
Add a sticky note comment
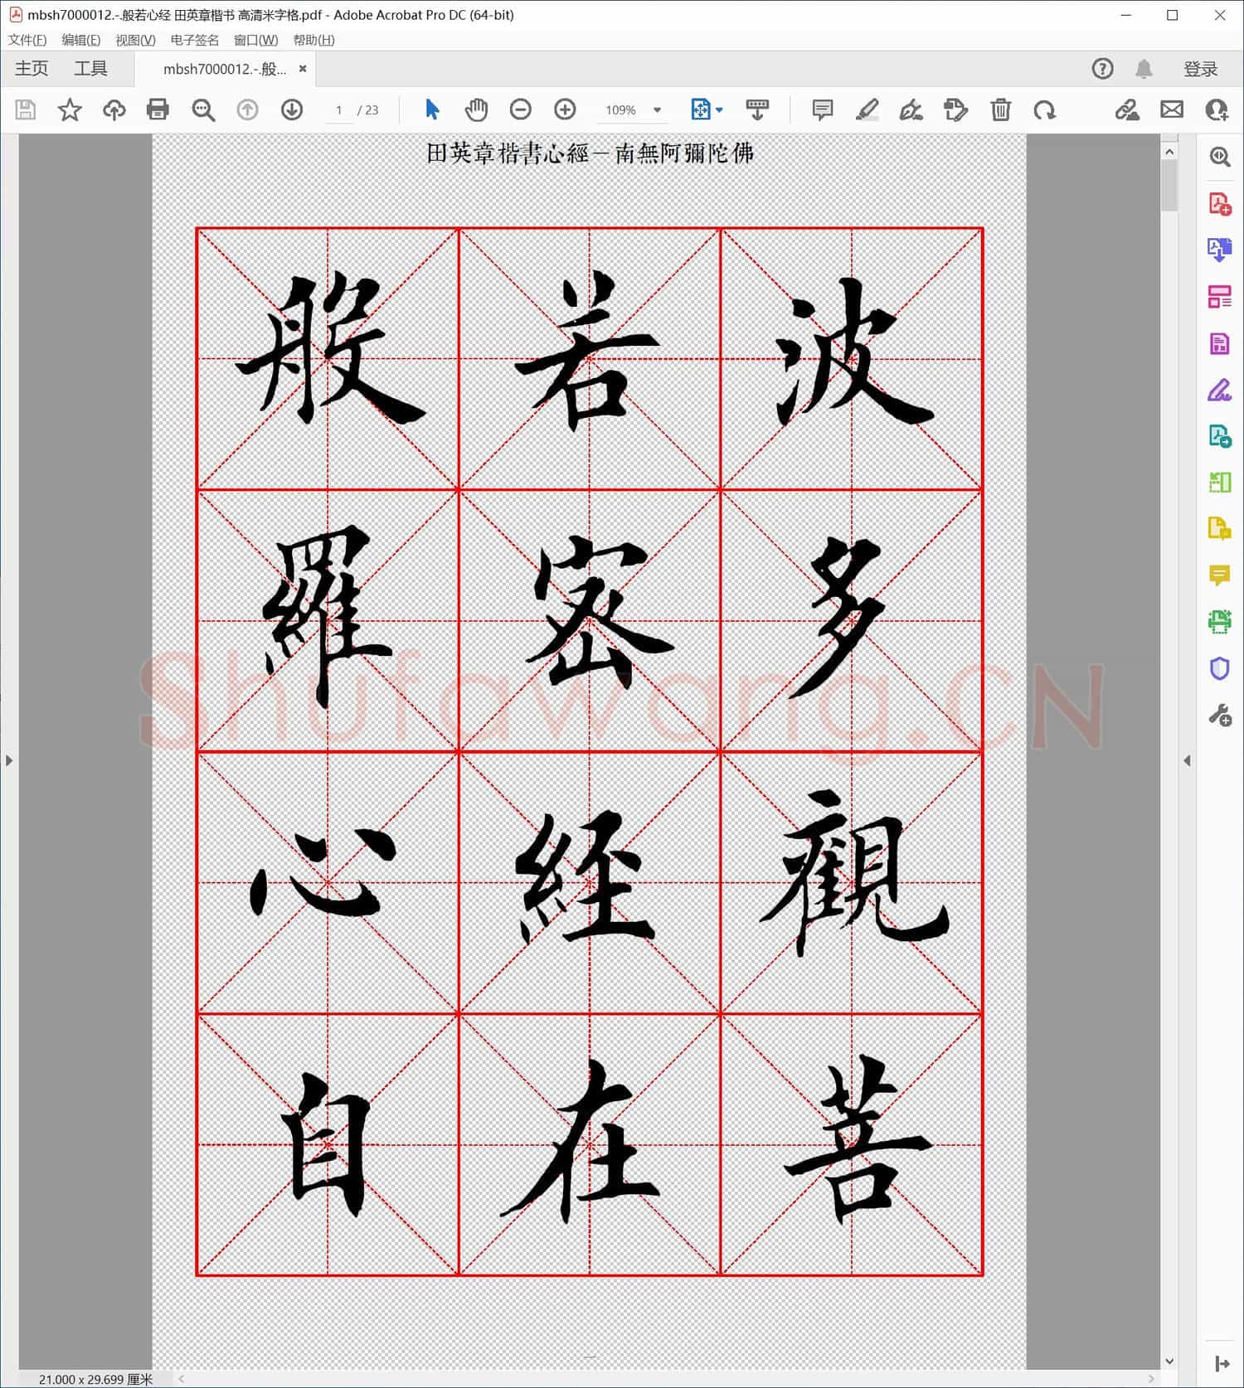pos(822,109)
